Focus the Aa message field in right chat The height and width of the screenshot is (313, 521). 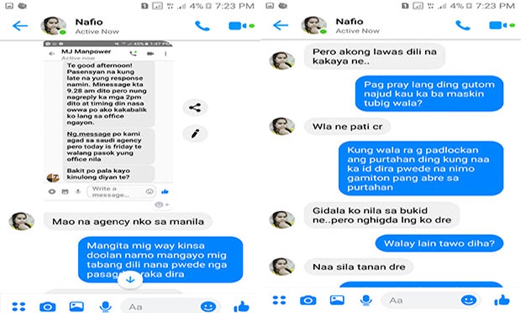(420, 300)
